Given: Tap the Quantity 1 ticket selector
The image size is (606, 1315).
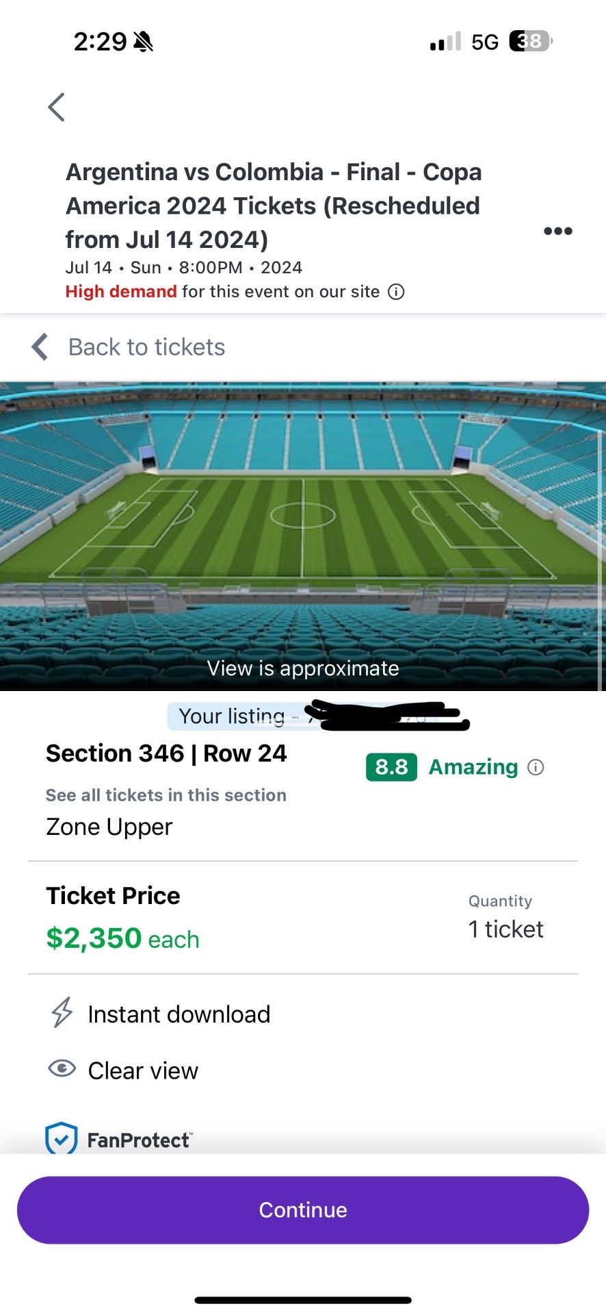Looking at the screenshot, I should 505,929.
